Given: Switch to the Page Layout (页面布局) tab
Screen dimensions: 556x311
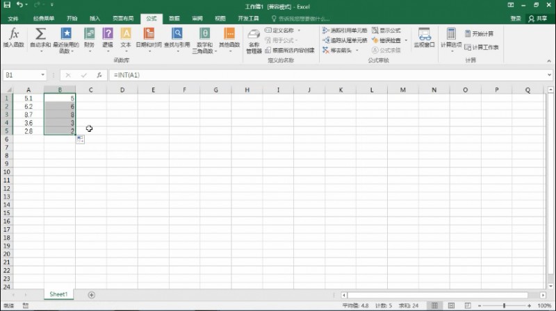Looking at the screenshot, I should click(123, 19).
